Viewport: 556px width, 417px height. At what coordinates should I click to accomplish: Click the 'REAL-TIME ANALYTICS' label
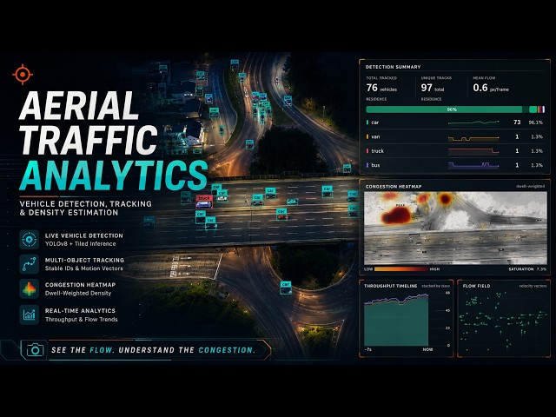(80, 311)
